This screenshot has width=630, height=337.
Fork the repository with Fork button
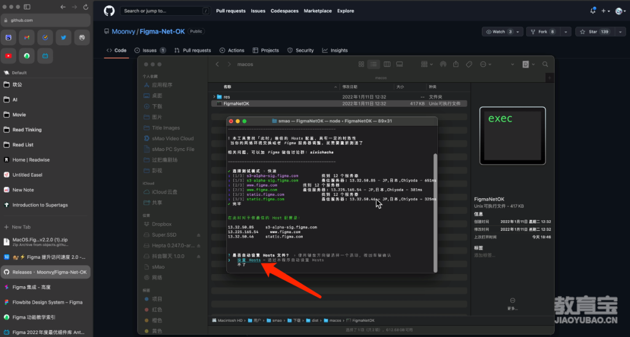point(543,31)
